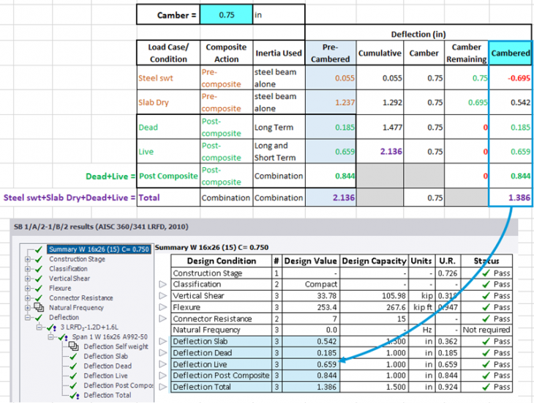The image size is (534, 403).
Task: Collapse the 3 LRFD-1.2D+1.6L node
Action: [x=40, y=328]
